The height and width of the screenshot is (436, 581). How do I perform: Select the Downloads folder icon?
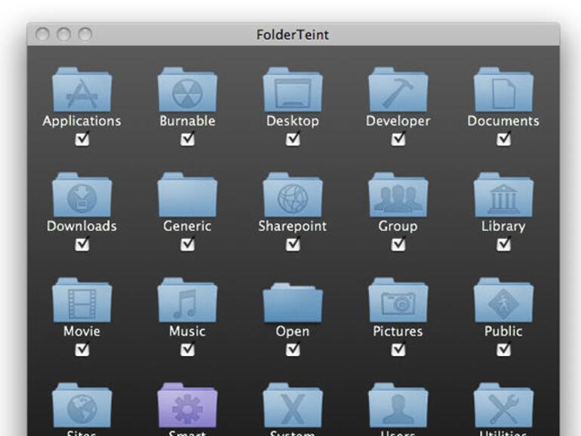82,195
